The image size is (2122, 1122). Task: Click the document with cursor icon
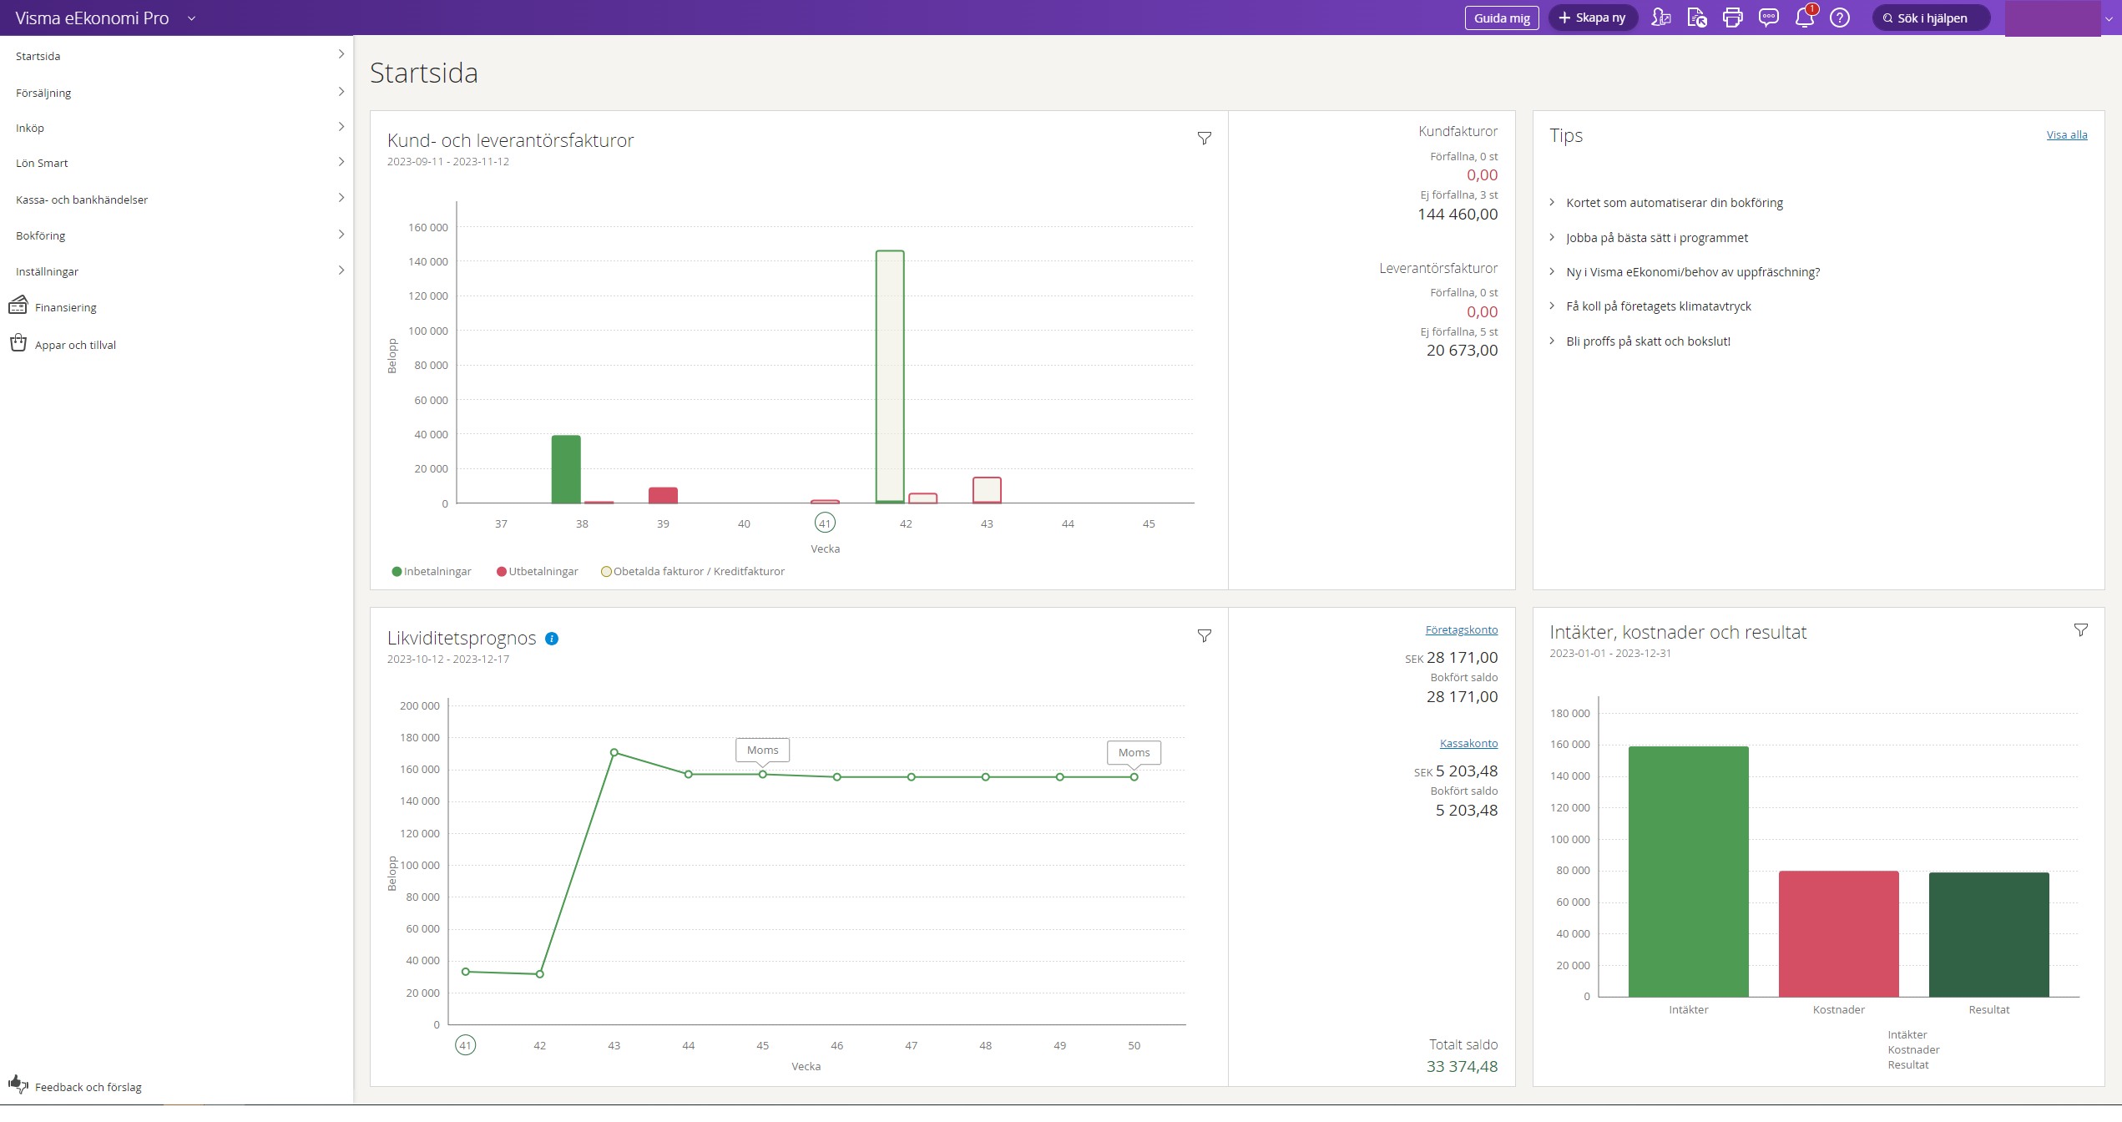(x=1696, y=18)
